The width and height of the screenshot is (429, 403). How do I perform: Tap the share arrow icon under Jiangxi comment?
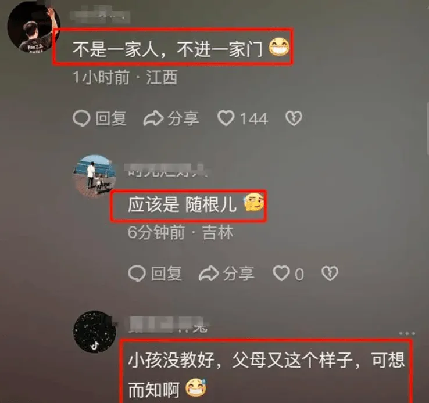point(153,118)
